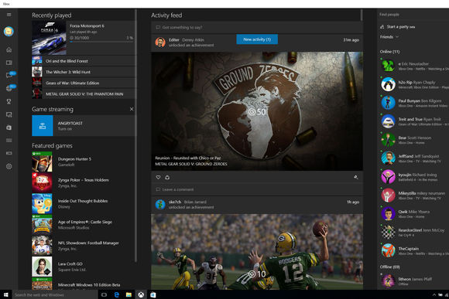Open ske7ch's avatar in activity feed

pos(160,205)
